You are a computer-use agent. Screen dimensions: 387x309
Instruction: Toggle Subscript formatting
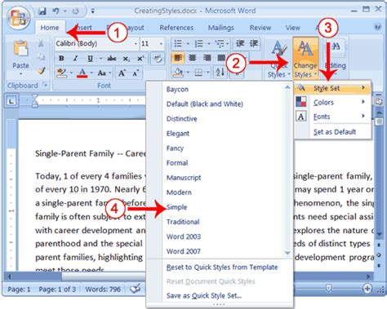(x=126, y=59)
